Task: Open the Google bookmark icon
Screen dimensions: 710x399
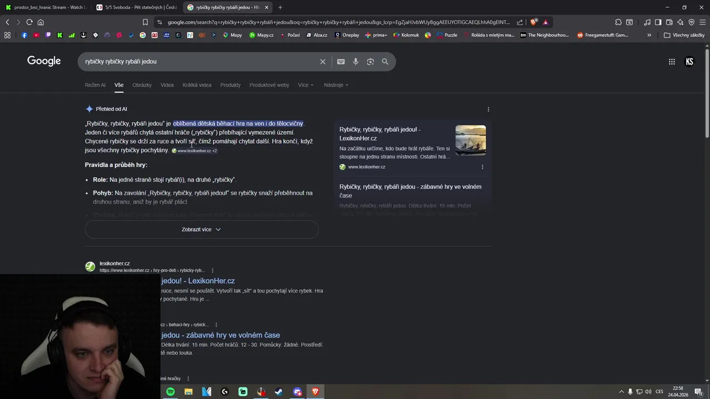Action: click(x=143, y=35)
